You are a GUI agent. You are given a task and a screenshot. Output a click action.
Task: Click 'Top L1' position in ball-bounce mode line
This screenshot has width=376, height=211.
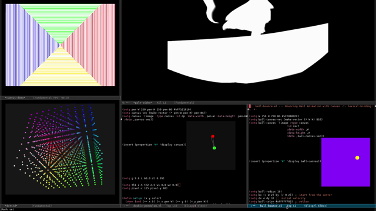point(291,206)
